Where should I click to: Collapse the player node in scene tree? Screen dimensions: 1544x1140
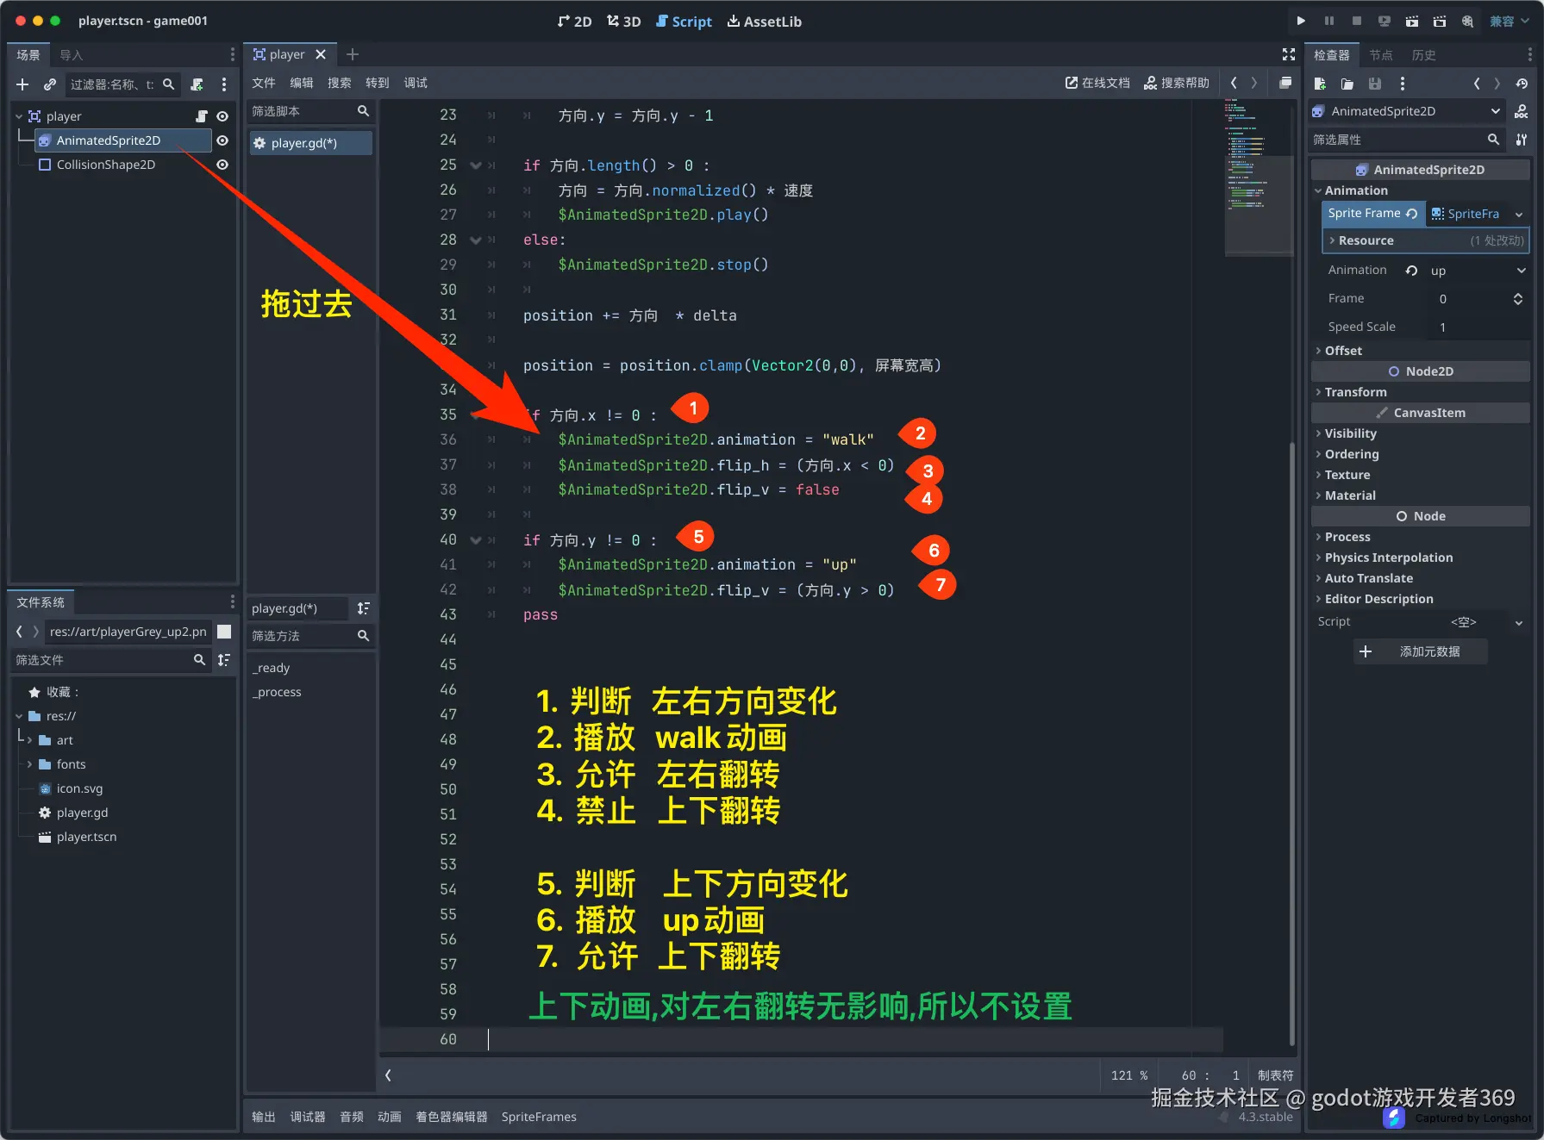point(19,115)
